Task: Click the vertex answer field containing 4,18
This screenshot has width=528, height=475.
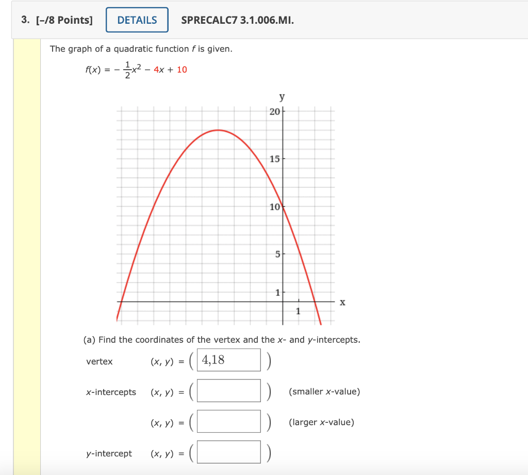Action: point(228,360)
